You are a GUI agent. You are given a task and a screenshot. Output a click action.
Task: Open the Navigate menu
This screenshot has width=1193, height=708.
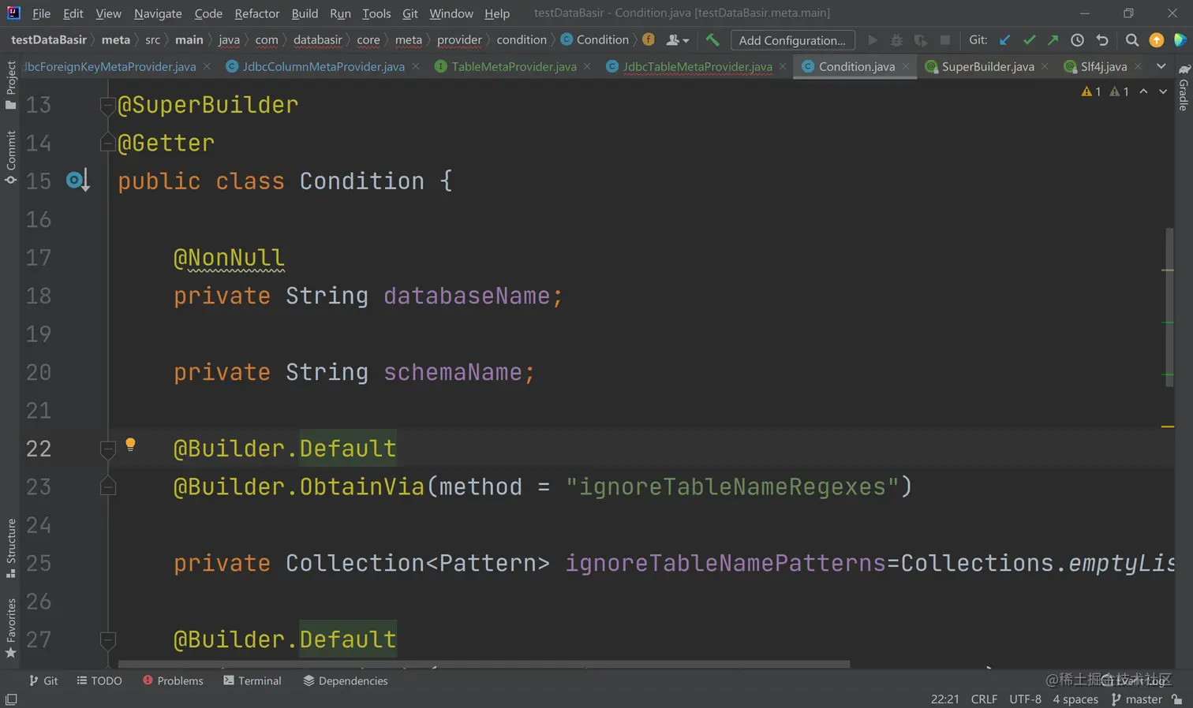(x=158, y=13)
